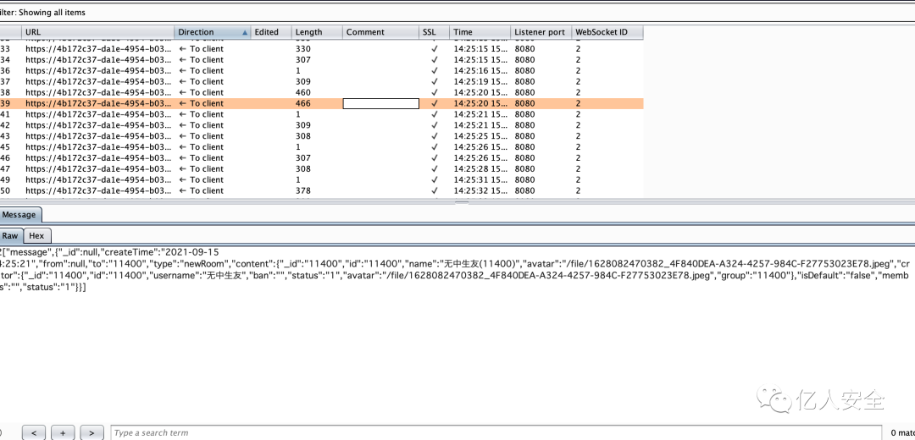Screen dimensions: 915x440
Task: Sort the table by the URL column header
Action: (97, 32)
